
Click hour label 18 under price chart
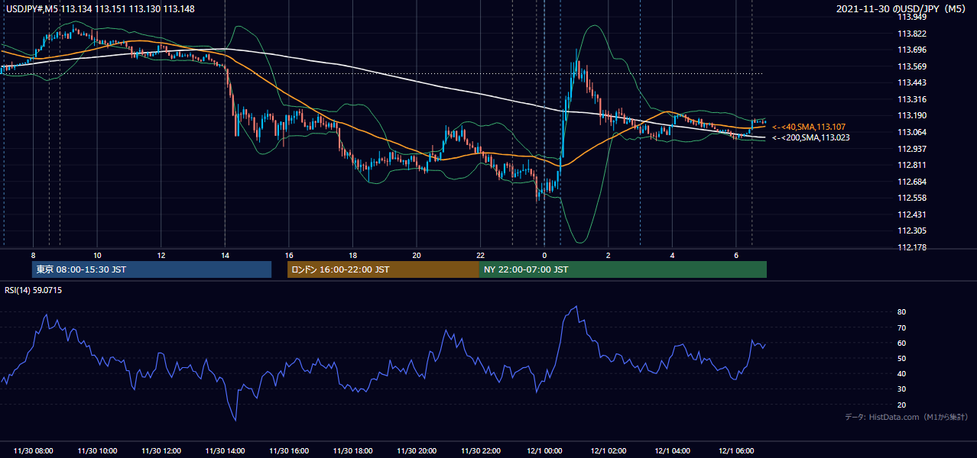352,255
